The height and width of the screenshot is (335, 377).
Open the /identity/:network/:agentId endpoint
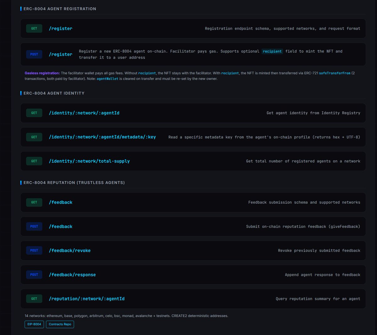pos(84,113)
